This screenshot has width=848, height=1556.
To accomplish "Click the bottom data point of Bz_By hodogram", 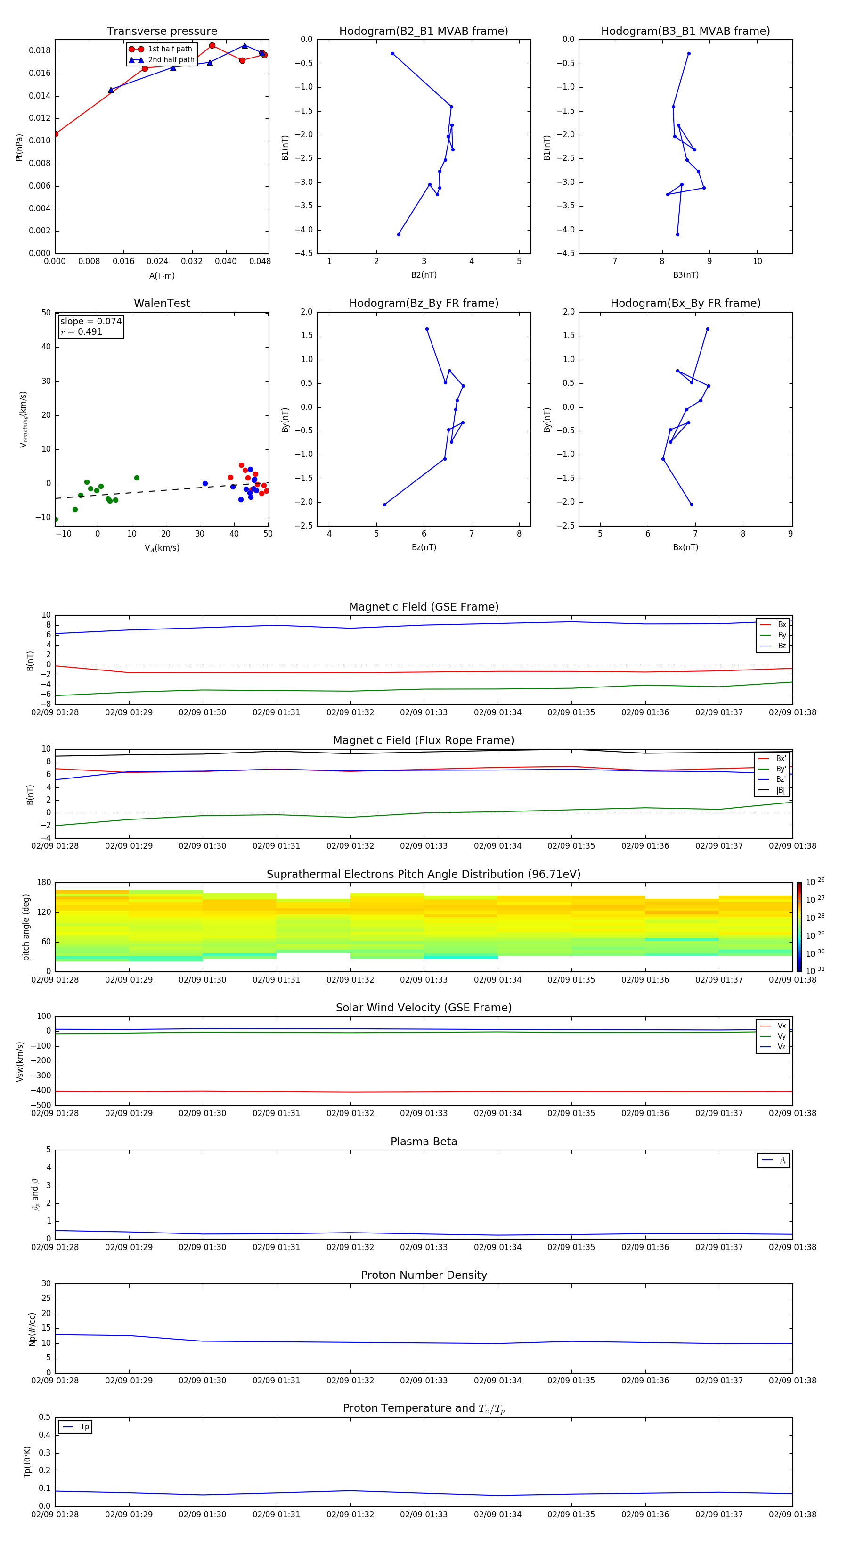I will click(384, 505).
